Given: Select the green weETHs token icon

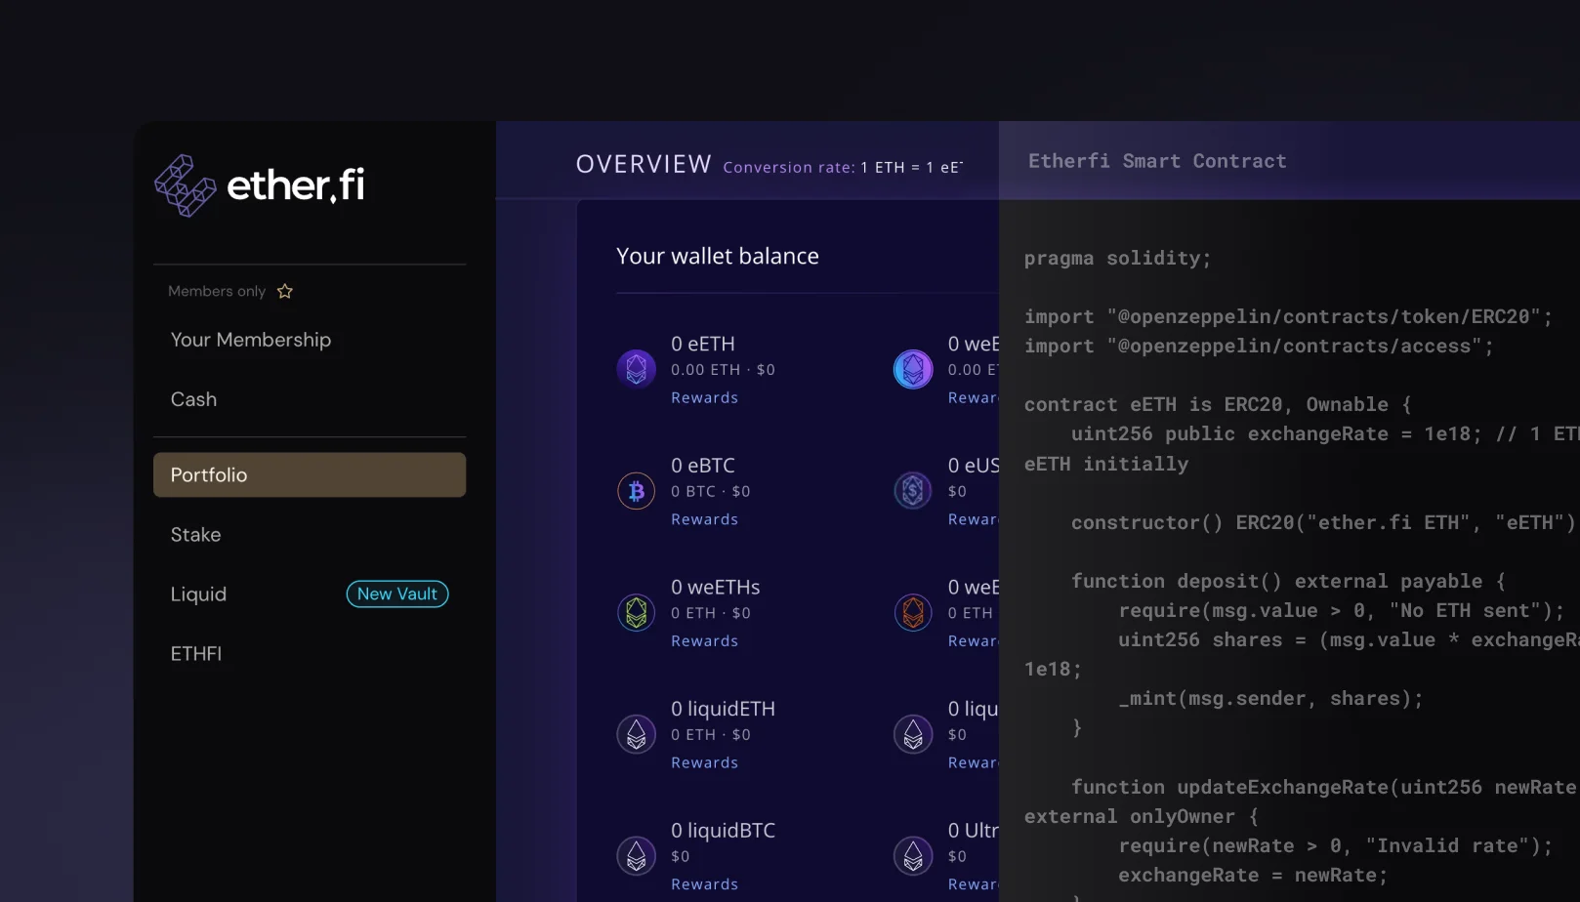Looking at the screenshot, I should [636, 612].
